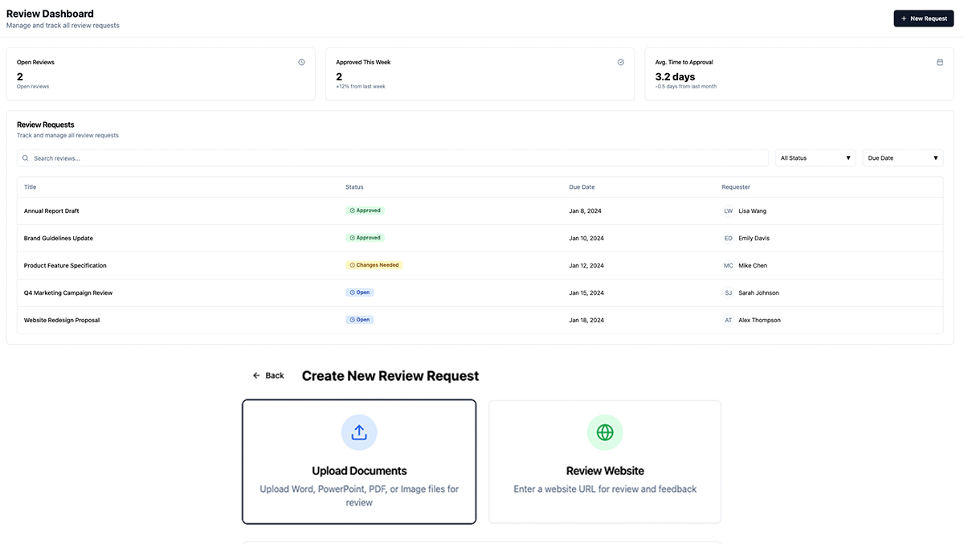Focus the Search reviews input field
Image resolution: width=964 pixels, height=544 pixels.
392,158
